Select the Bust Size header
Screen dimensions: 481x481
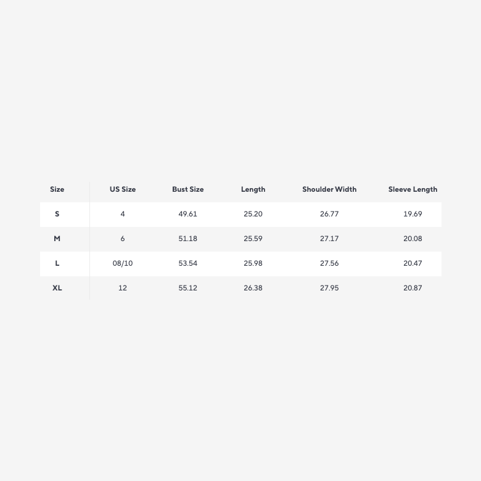[187, 189]
